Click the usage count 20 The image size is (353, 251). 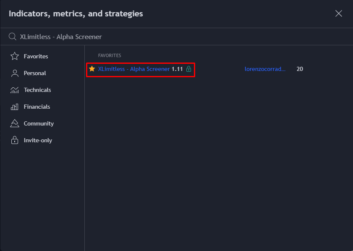pyautogui.click(x=300, y=69)
